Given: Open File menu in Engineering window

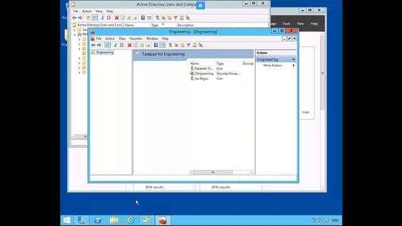Looking at the screenshot, I should 99,38.
